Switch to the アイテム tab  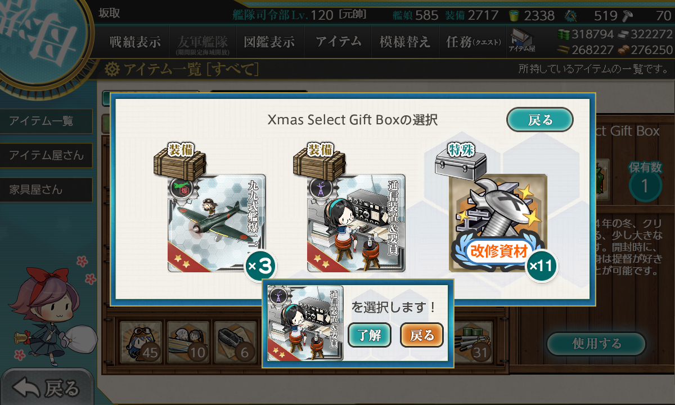(x=338, y=42)
